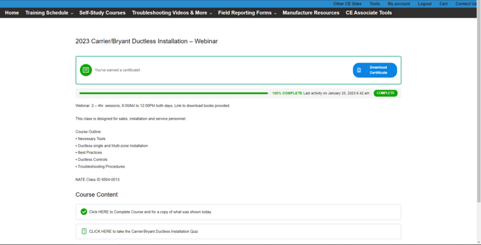The width and height of the screenshot is (481, 245).
Task: Click the Download Certificate button
Action: point(375,70)
